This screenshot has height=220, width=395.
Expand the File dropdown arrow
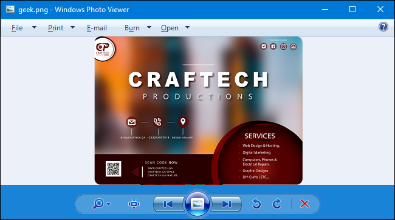pos(34,27)
